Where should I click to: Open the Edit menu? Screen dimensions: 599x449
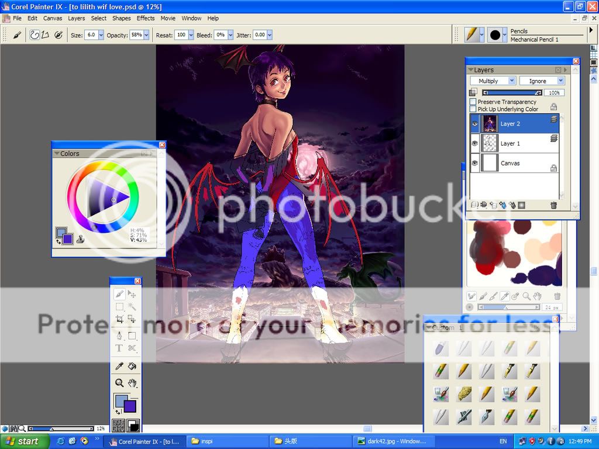point(33,18)
